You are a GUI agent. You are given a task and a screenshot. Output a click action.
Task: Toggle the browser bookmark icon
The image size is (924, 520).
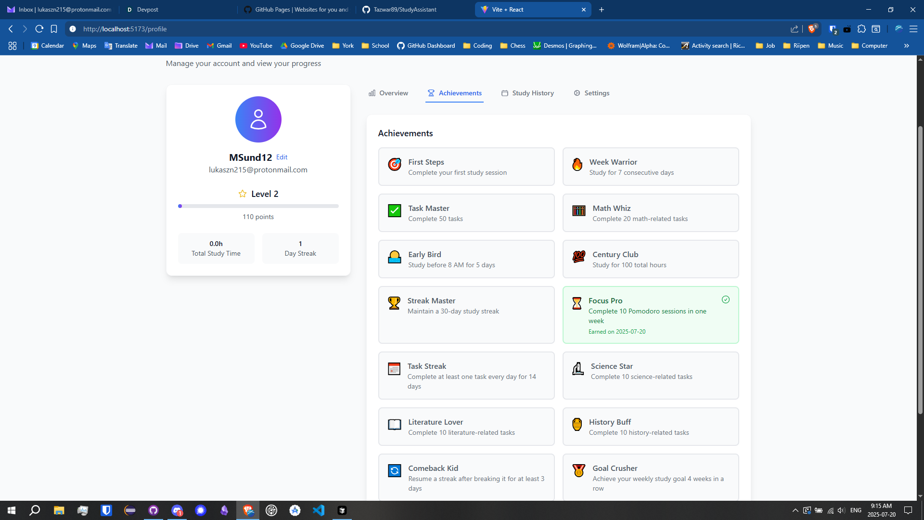coord(54,29)
